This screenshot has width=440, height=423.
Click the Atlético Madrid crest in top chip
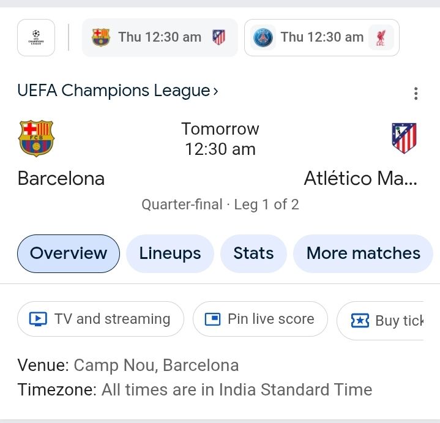coord(218,37)
